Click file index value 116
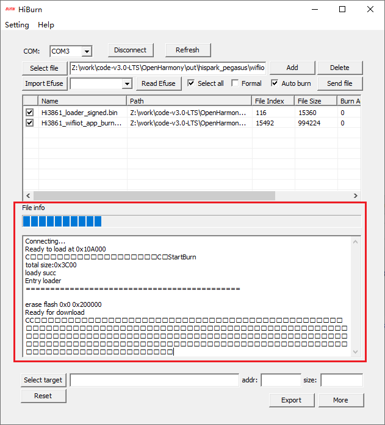The image size is (385, 425). (x=261, y=113)
